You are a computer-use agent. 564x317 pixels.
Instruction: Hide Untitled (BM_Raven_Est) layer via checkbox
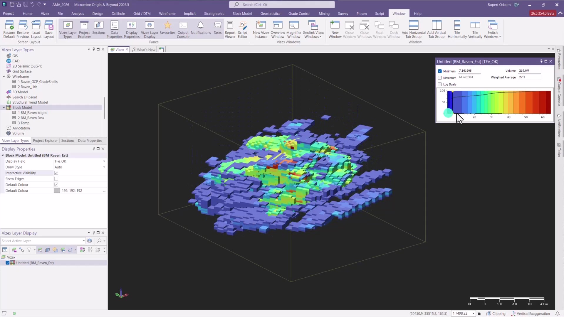(x=8, y=263)
